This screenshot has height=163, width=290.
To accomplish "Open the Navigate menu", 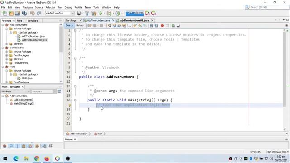I will (28, 7).
